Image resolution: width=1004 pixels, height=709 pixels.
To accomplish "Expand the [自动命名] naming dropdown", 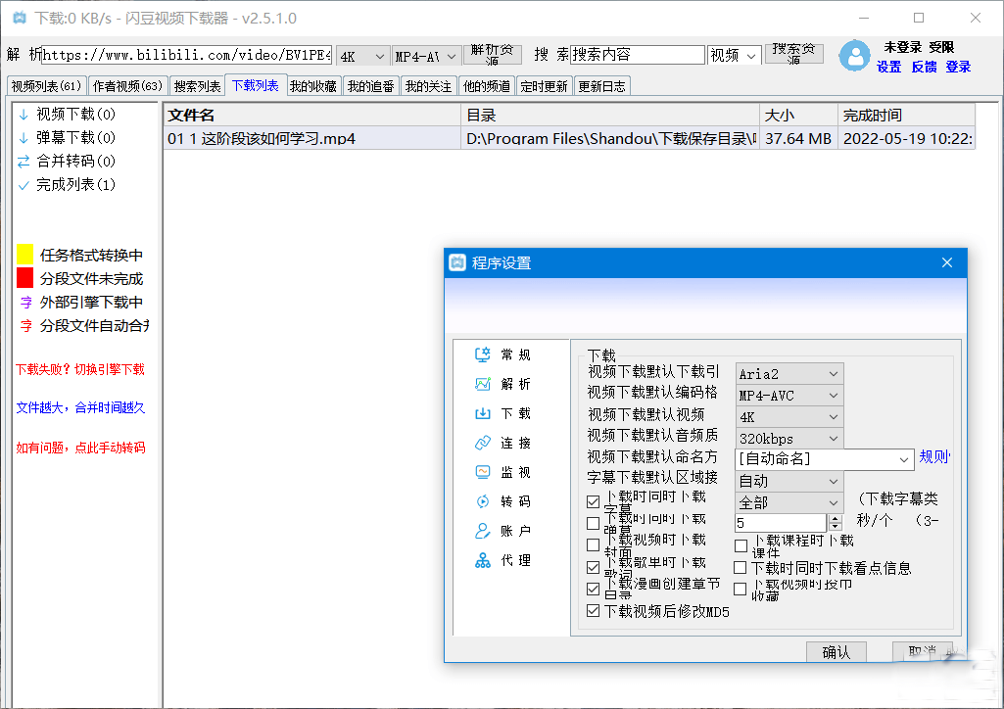I will [x=825, y=459].
